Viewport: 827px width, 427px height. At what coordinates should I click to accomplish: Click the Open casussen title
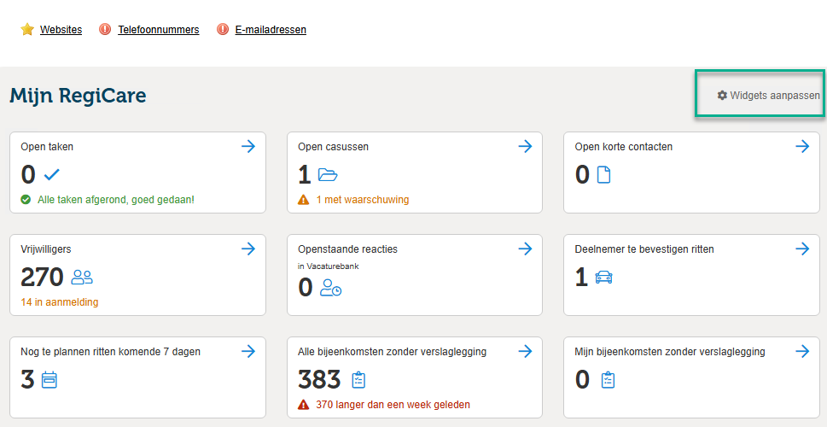tap(334, 147)
